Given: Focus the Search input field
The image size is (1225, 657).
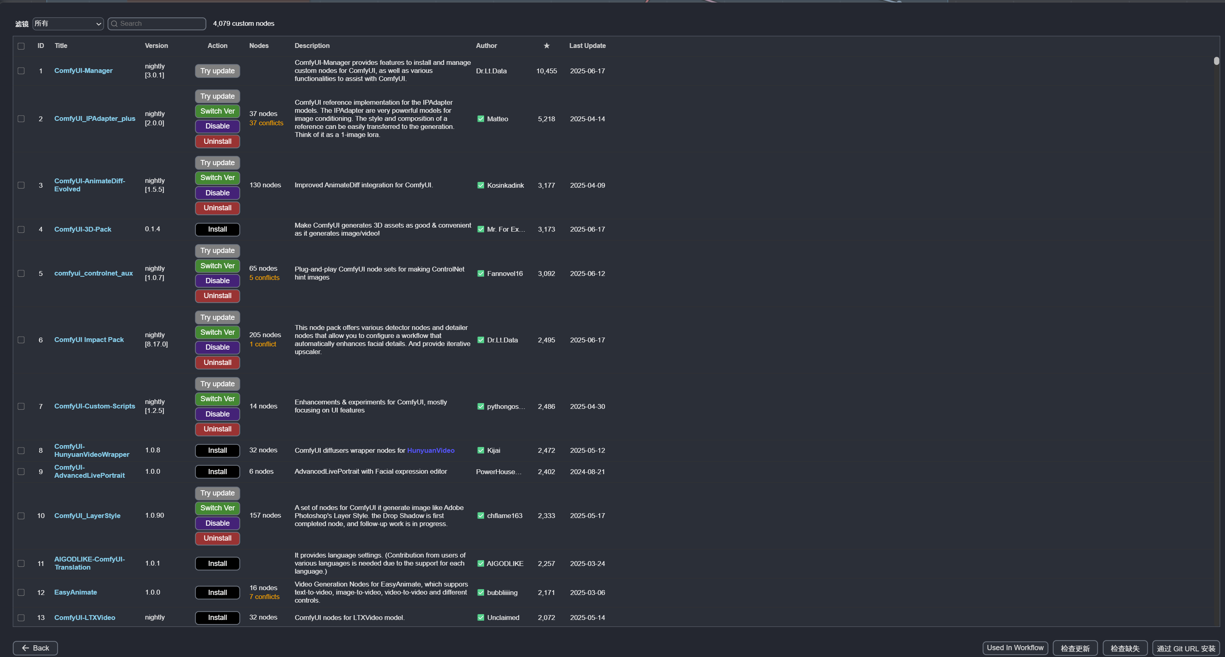Looking at the screenshot, I should coord(157,24).
